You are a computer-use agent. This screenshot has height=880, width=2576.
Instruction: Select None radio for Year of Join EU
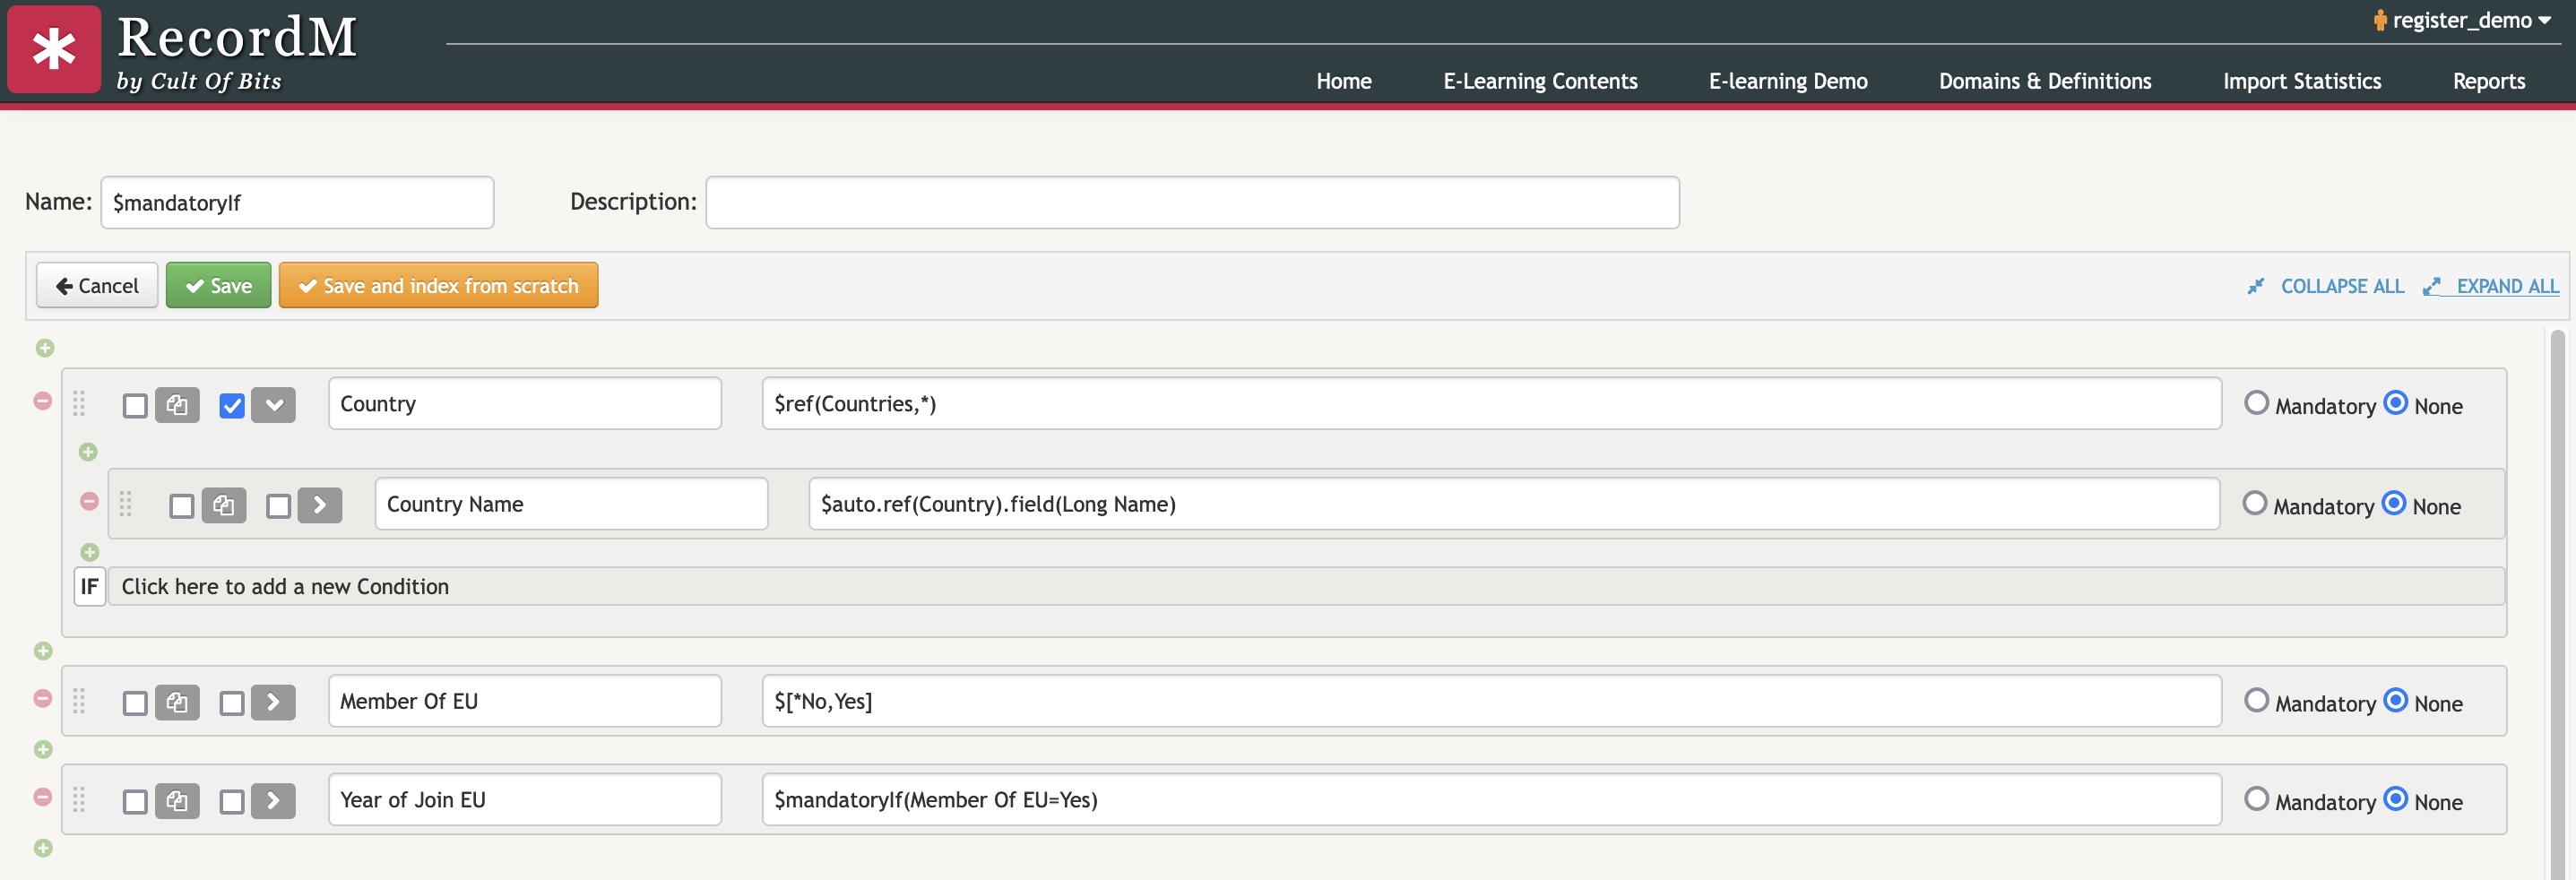(x=2396, y=798)
